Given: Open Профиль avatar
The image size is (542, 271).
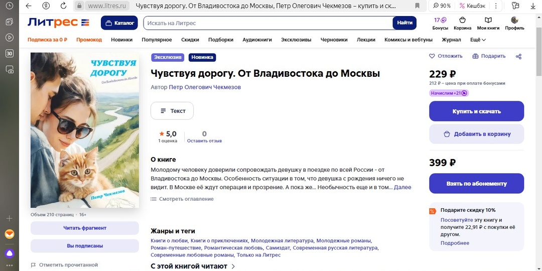Looking at the screenshot, I should click(515, 24).
